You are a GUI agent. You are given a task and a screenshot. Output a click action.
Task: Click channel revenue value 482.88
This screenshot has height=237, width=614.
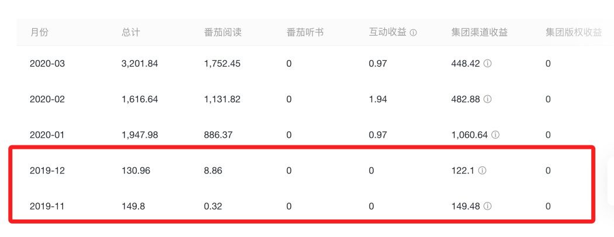tap(466, 99)
